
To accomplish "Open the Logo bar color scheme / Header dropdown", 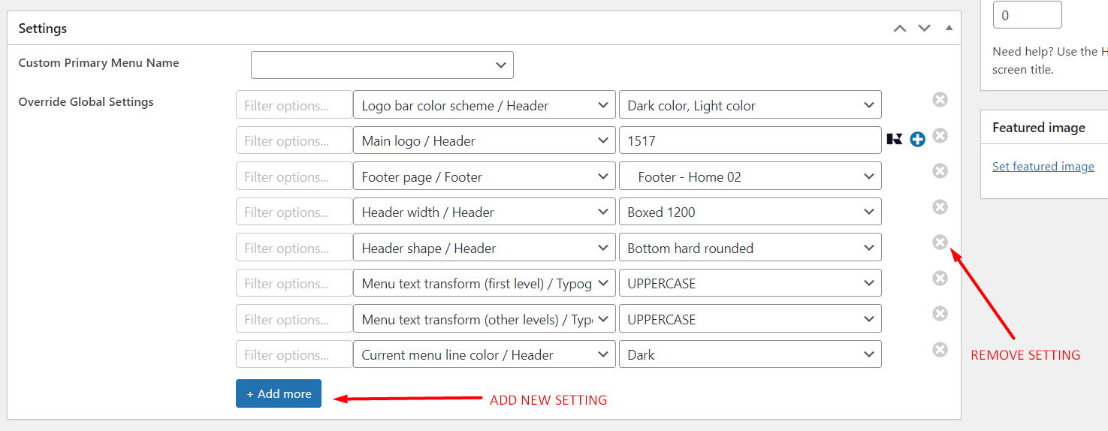I will click(485, 105).
